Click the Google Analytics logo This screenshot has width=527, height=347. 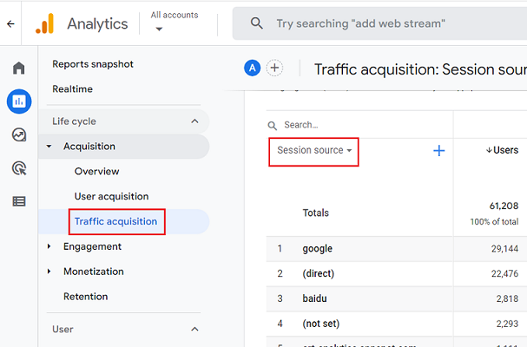click(45, 23)
